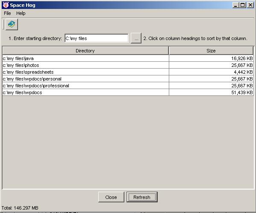The width and height of the screenshot is (256, 213).
Task: Click the Close button
Action: point(111,197)
